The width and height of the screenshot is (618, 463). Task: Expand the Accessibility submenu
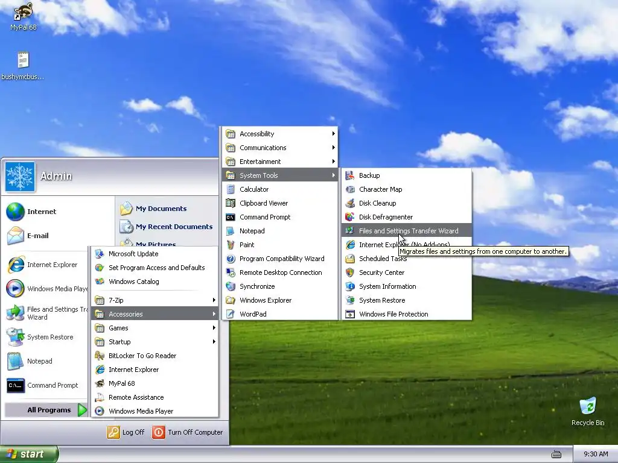coord(280,134)
